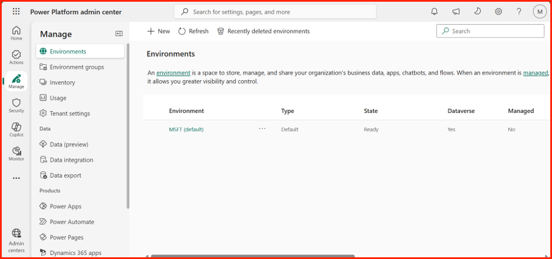Screen dimensions: 552x259
Task: Open Admin centers in left rail
Action: [x=16, y=241]
